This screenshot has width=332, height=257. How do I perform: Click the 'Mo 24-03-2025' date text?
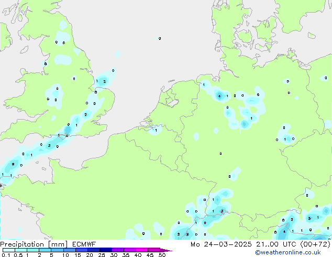(x=221, y=244)
